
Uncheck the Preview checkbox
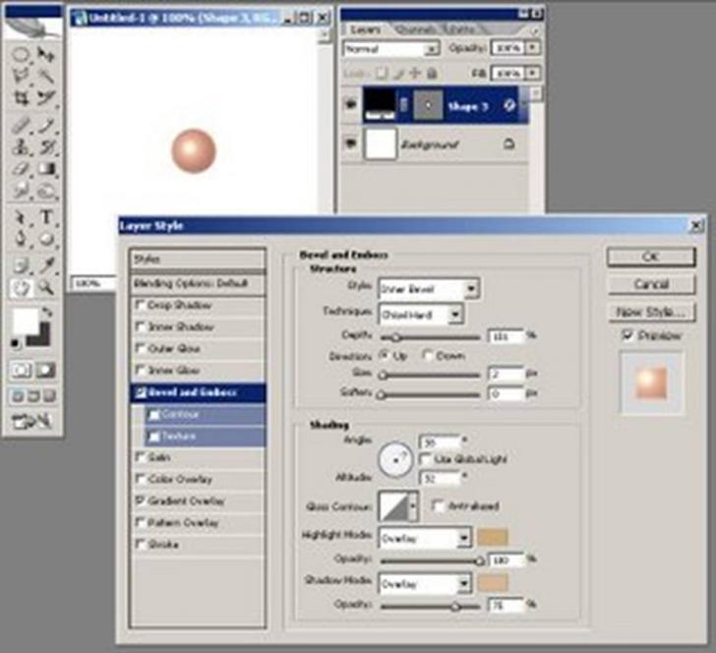click(x=628, y=335)
